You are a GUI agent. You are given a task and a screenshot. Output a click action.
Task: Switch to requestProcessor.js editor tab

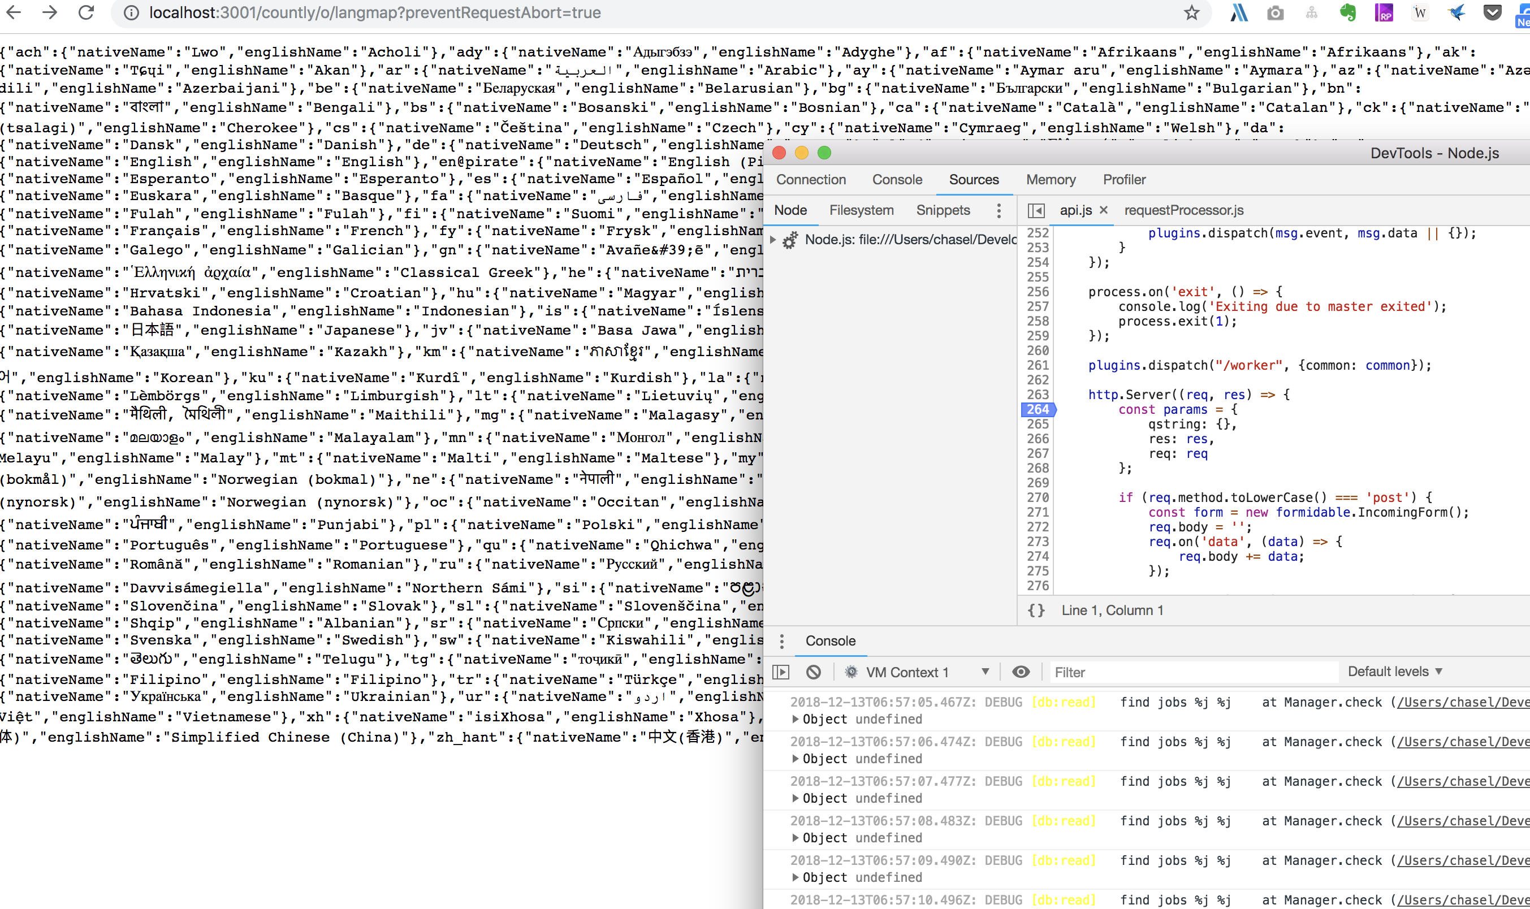pyautogui.click(x=1183, y=210)
